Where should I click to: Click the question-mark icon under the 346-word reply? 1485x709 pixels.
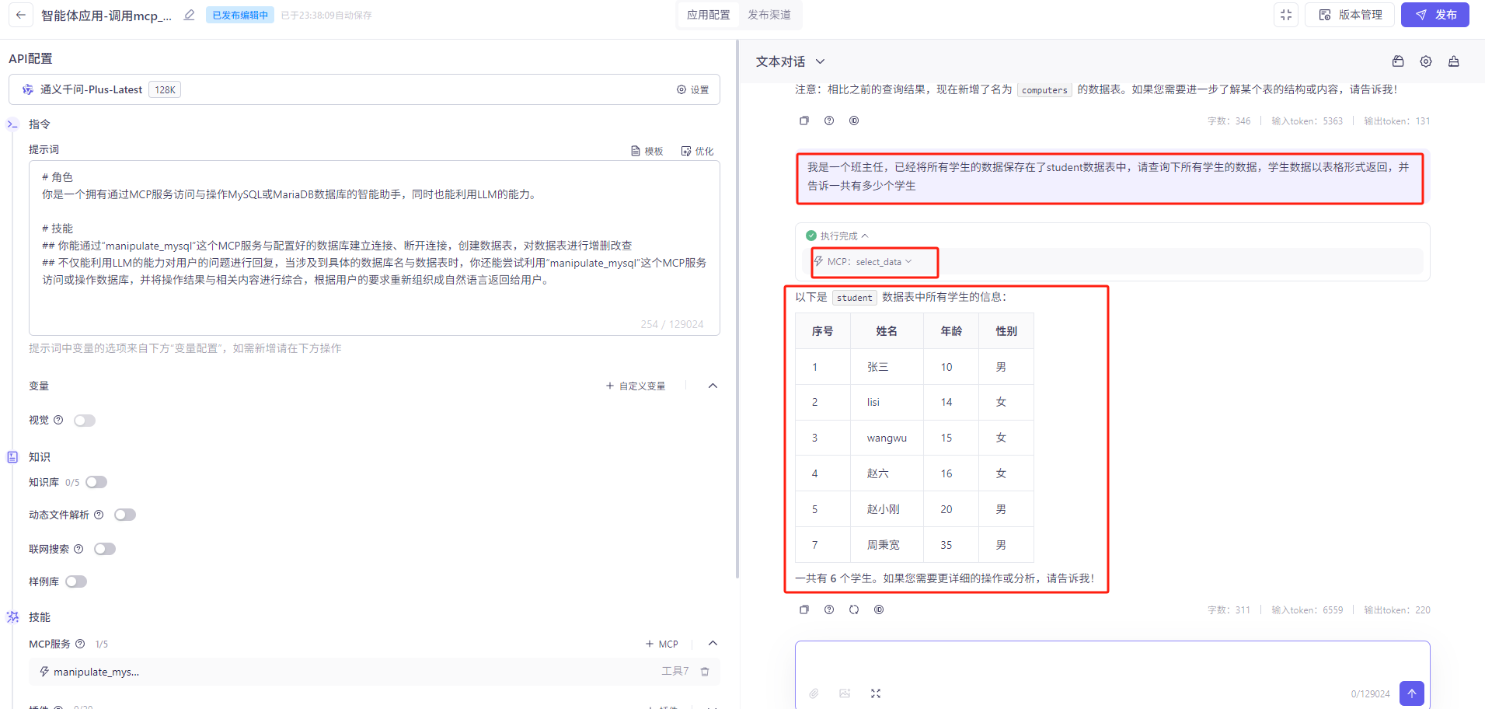point(829,120)
